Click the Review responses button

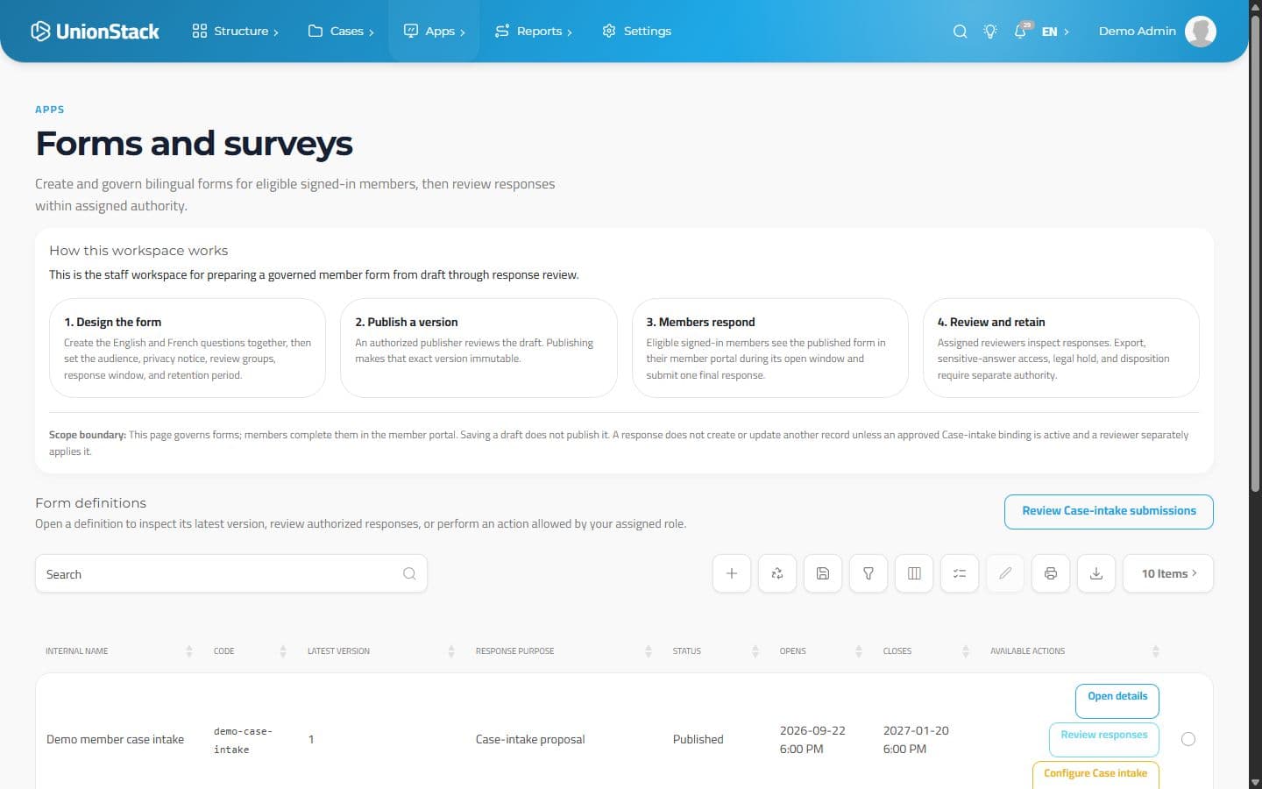click(1104, 738)
